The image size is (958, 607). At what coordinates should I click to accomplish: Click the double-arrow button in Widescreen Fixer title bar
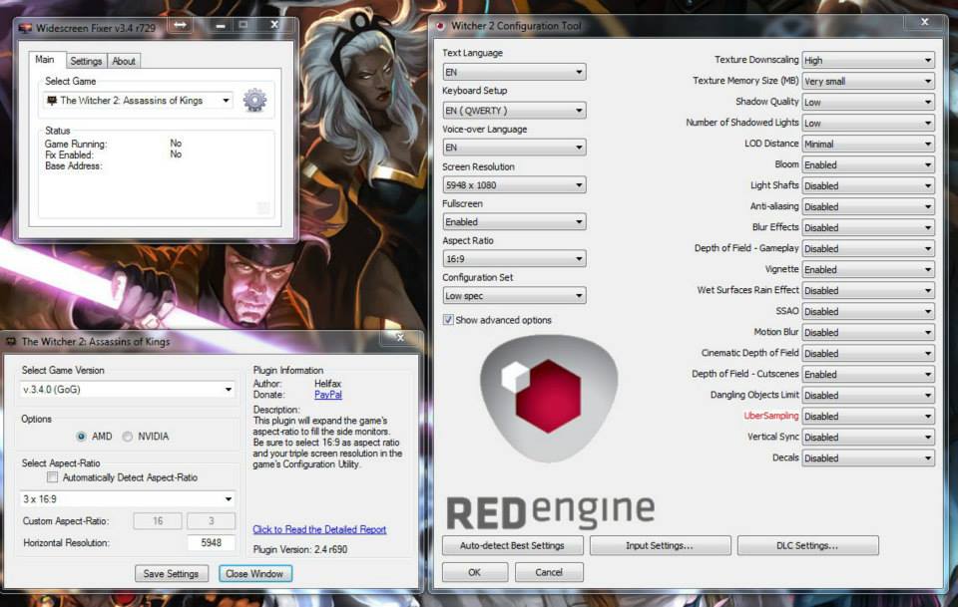(181, 25)
